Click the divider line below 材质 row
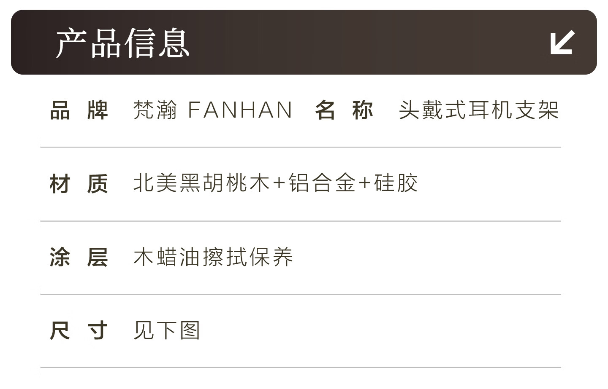 tap(300, 221)
